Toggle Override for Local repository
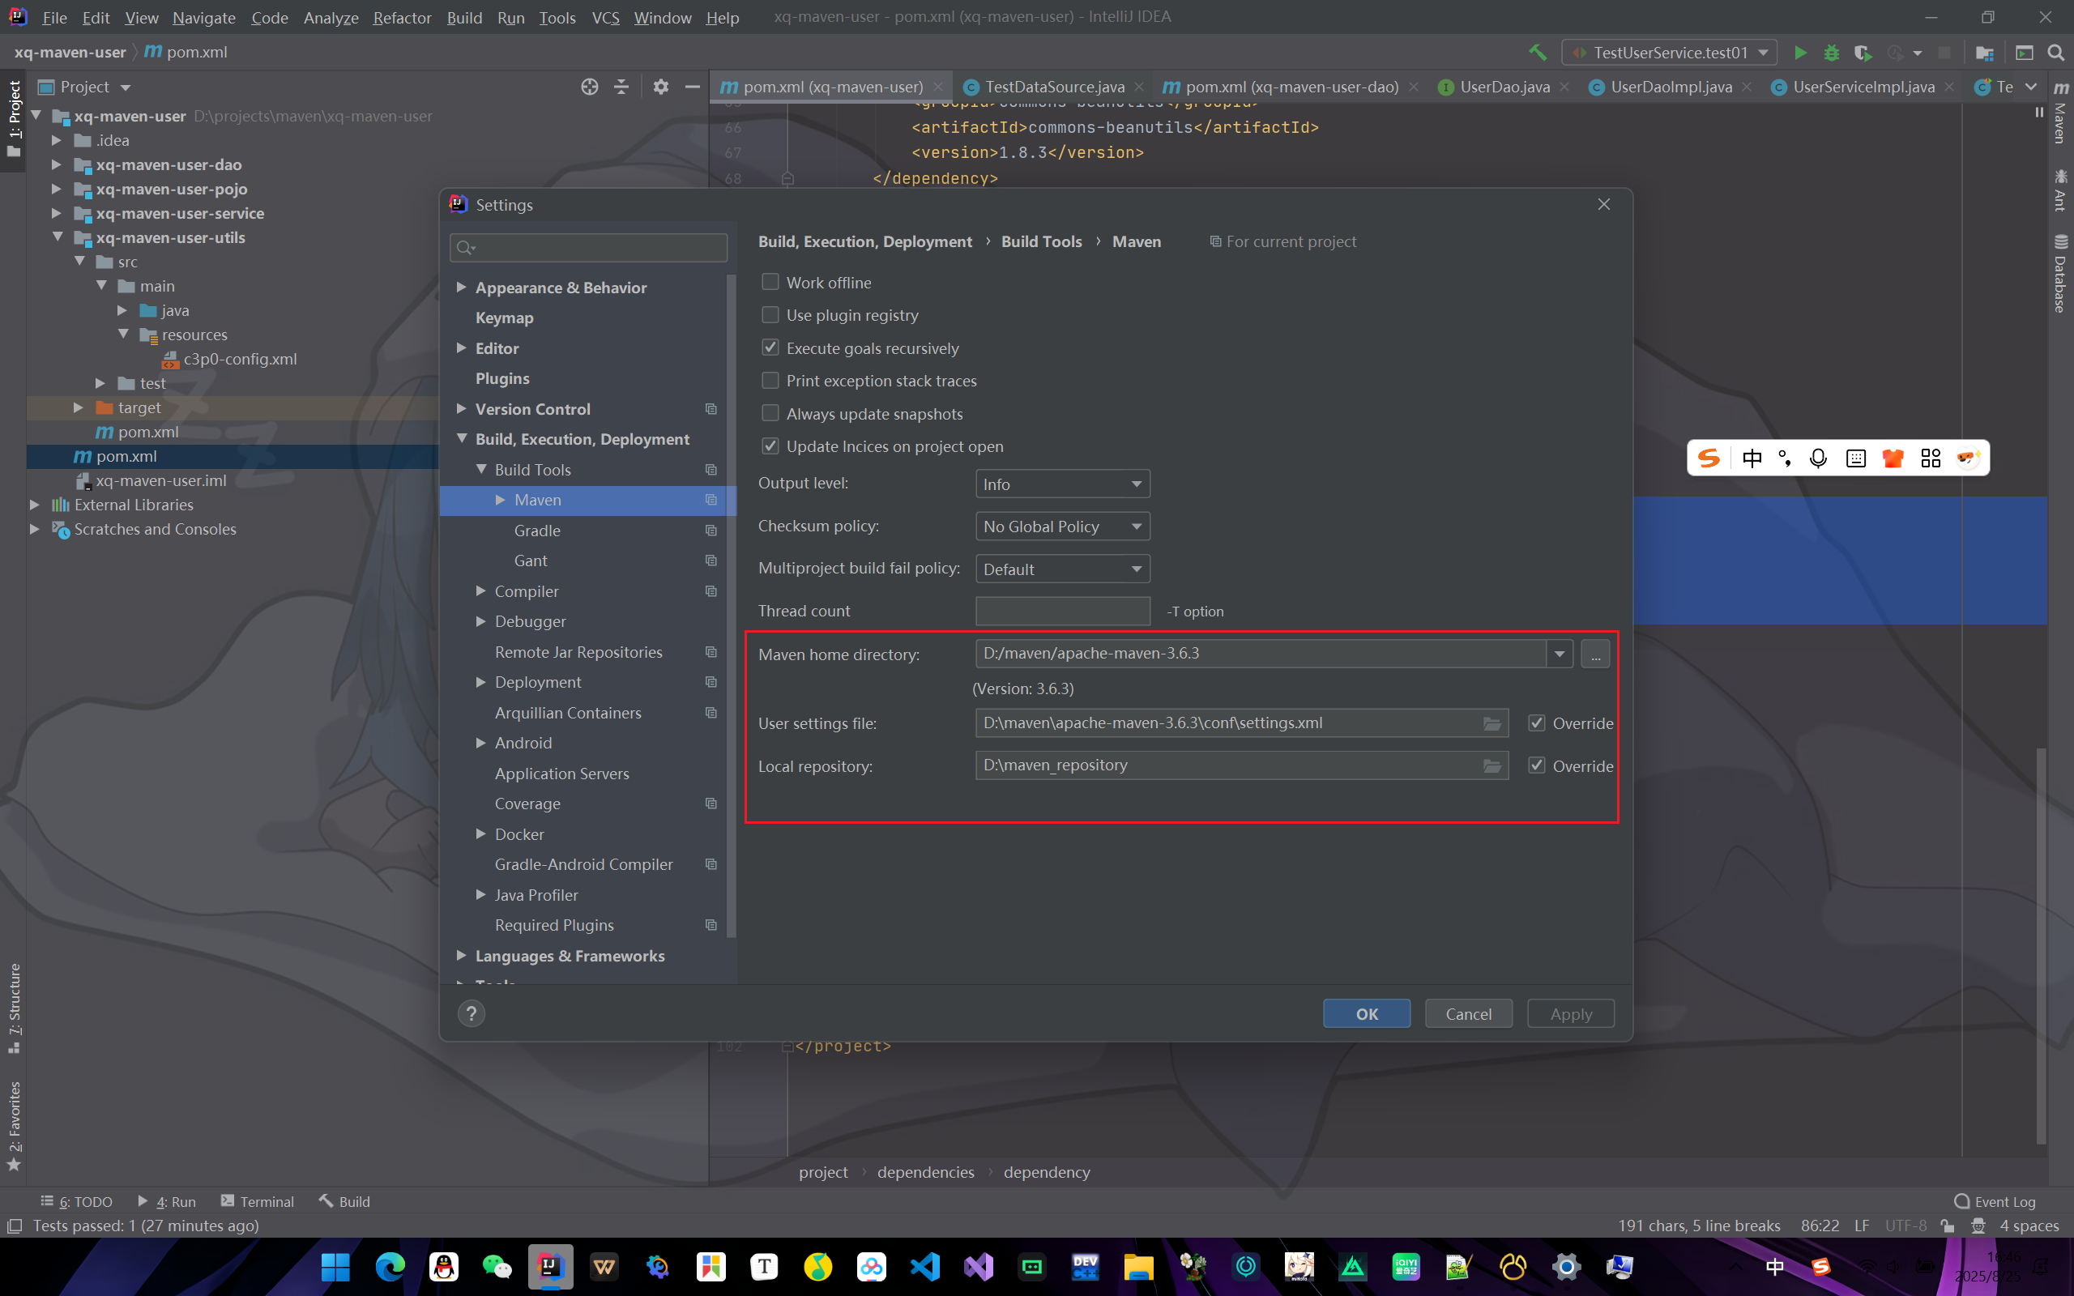The height and width of the screenshot is (1296, 2074). (x=1537, y=765)
